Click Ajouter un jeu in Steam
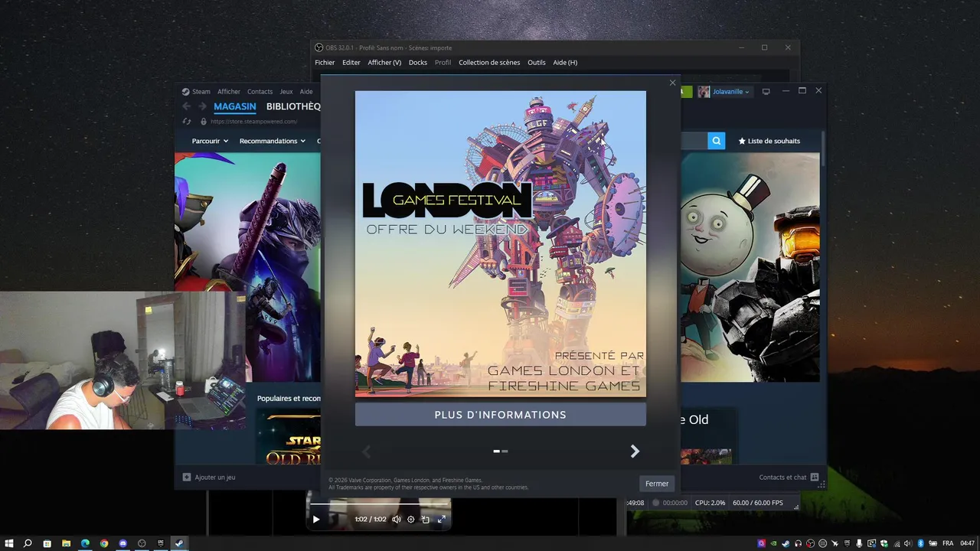The width and height of the screenshot is (980, 551). coord(215,478)
